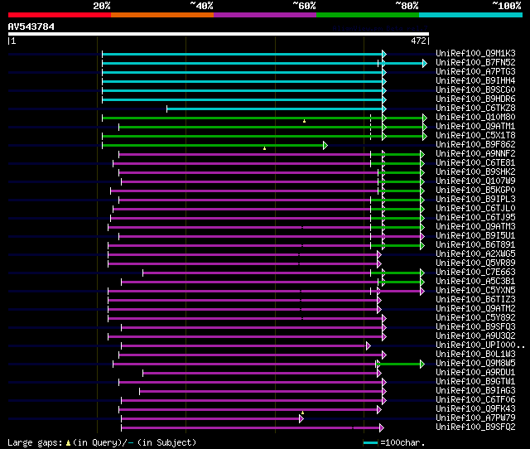This screenshot has width=530, height=449.
Task: Select UniRef100_B9IPL3 in the list
Action: pyautogui.click(x=475, y=200)
